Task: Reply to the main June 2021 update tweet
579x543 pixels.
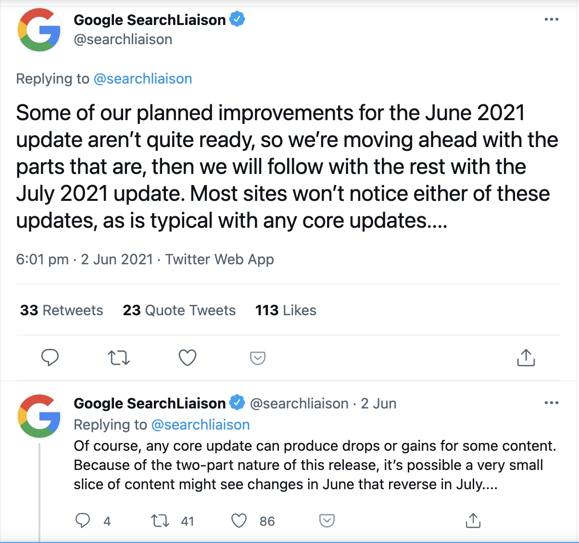Action: click(x=50, y=358)
